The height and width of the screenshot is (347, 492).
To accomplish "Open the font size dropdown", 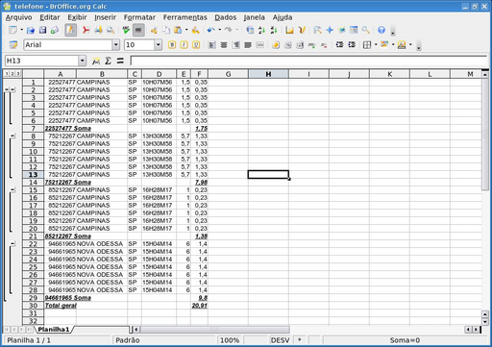I will pyautogui.click(x=158, y=45).
